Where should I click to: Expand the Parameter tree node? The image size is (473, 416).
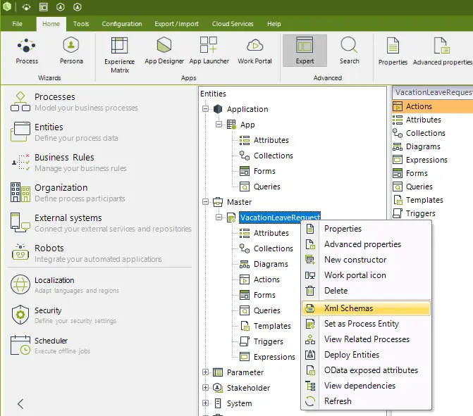pos(205,372)
